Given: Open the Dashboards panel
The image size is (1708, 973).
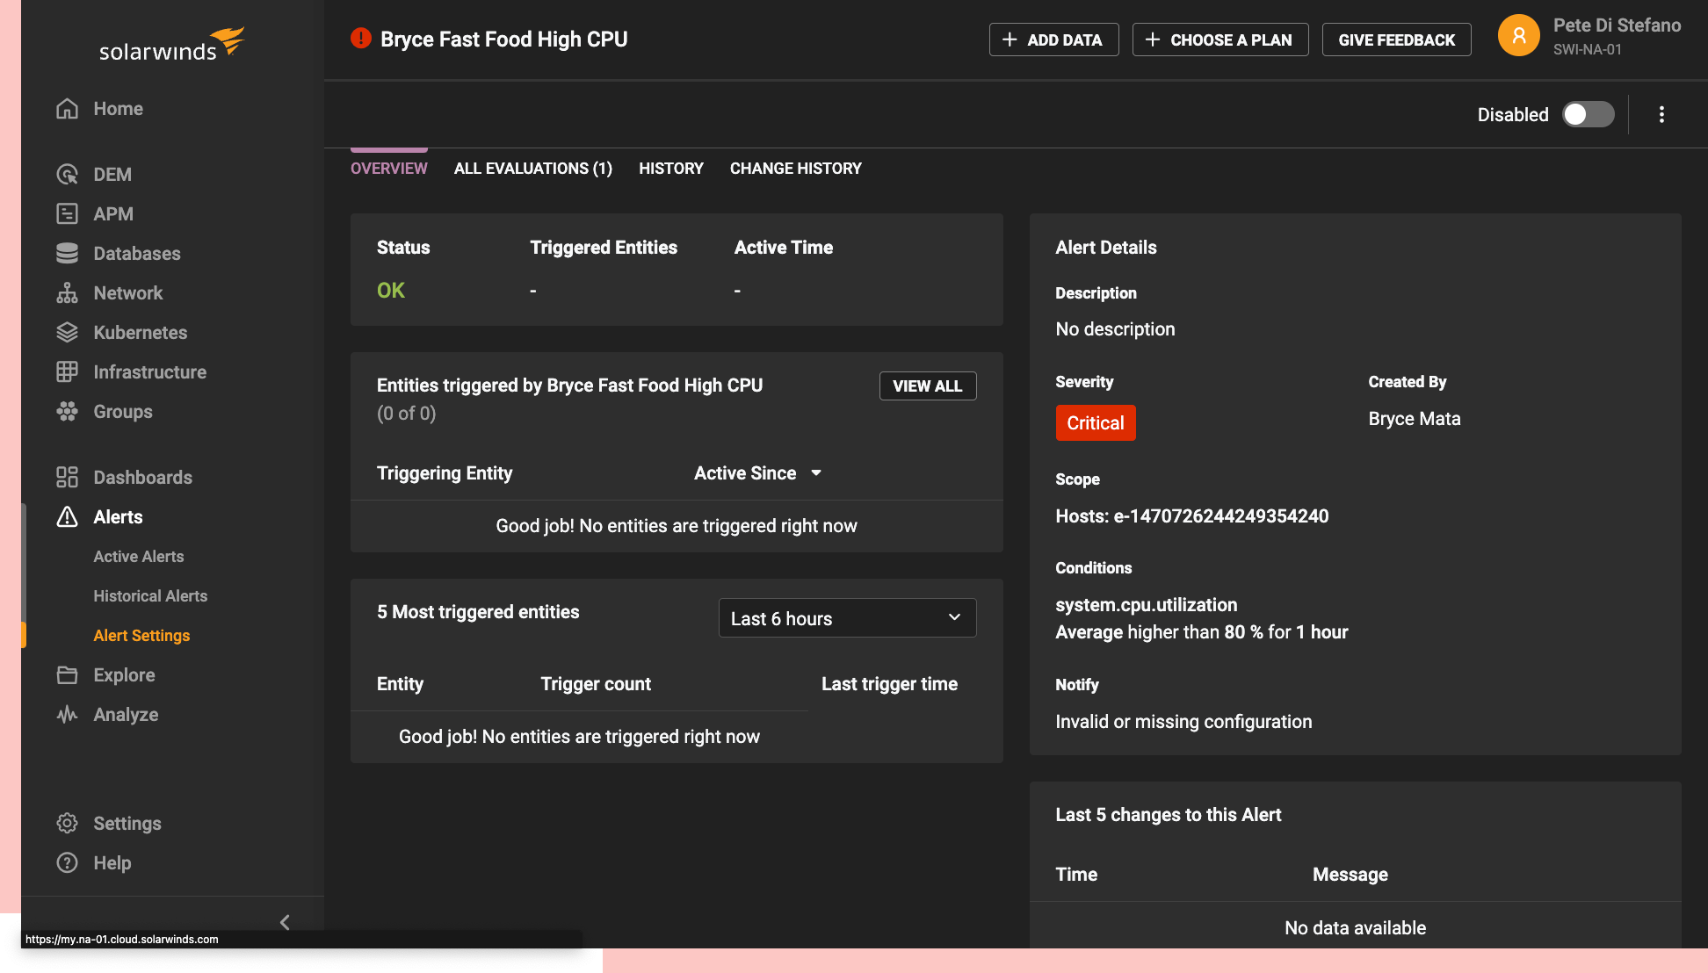Looking at the screenshot, I should [142, 477].
